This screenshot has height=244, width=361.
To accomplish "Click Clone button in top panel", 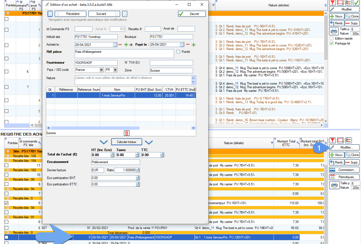I will (x=352, y=16).
